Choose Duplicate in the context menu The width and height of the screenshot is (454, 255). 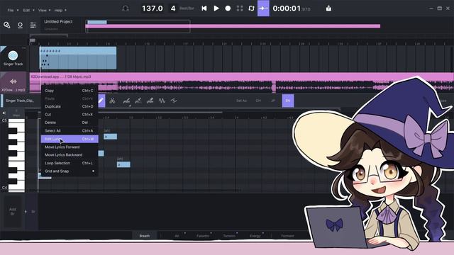[70, 106]
